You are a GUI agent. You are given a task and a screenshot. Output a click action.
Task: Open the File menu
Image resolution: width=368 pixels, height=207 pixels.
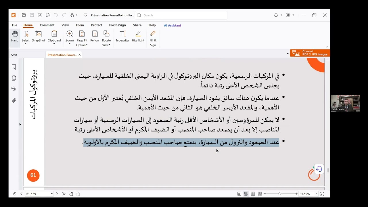pyautogui.click(x=14, y=25)
